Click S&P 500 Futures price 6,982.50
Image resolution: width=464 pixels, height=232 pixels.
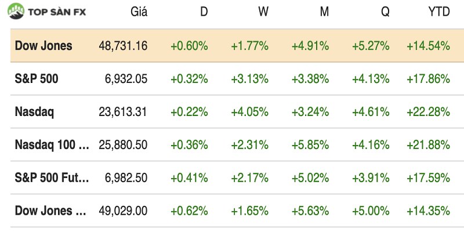tap(128, 178)
